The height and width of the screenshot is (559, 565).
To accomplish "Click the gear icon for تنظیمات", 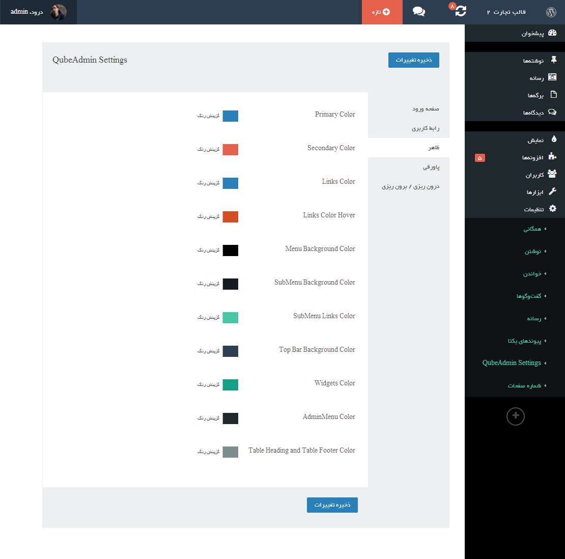I will pyautogui.click(x=553, y=208).
